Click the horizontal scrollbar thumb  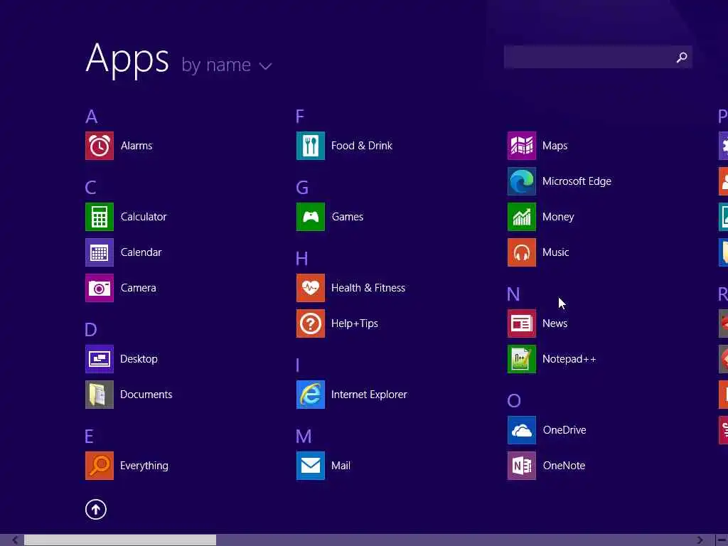120,540
